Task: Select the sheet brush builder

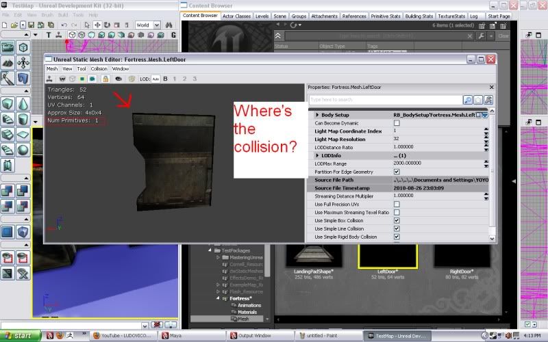Action: 23,135
